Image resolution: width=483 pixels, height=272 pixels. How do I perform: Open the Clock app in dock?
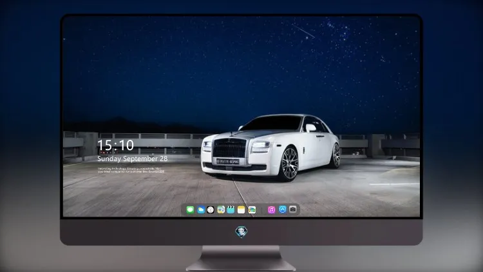coord(211,210)
